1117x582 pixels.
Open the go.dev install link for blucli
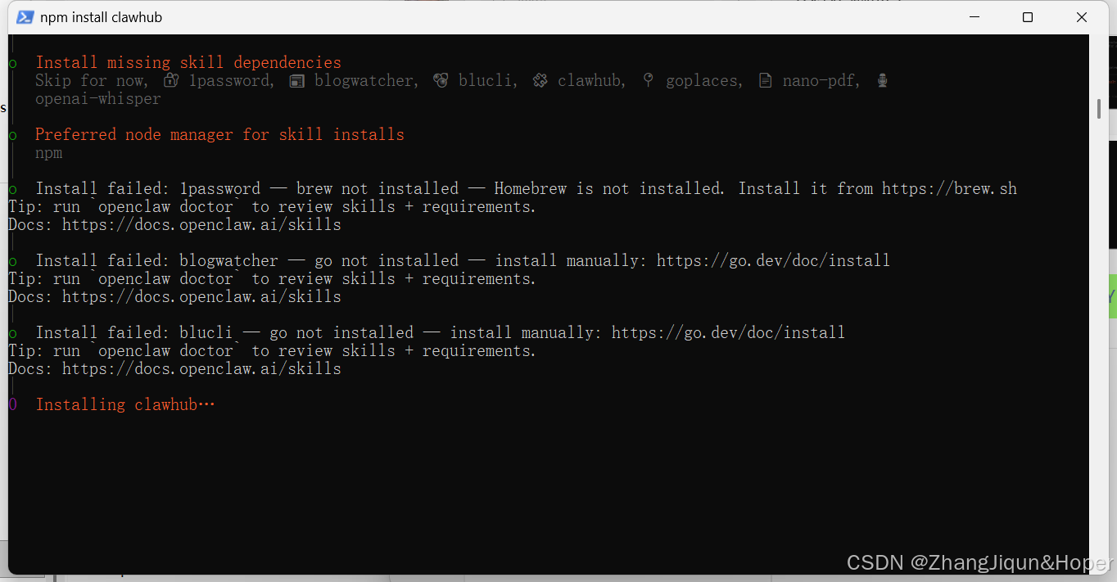coord(728,332)
